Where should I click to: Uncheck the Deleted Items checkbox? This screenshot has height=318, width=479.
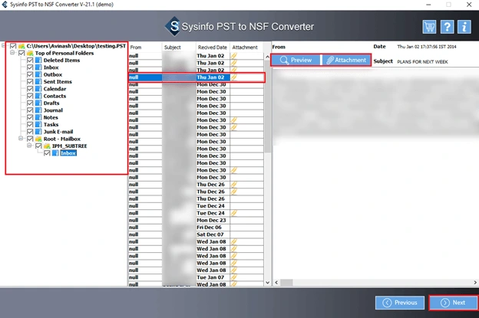coord(30,61)
